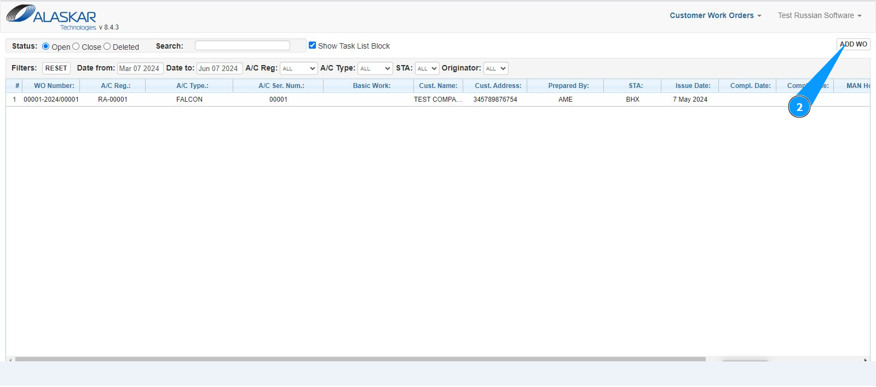This screenshot has width=876, height=387.
Task: Uncheck Show Task List Block checkbox
Action: [312, 45]
